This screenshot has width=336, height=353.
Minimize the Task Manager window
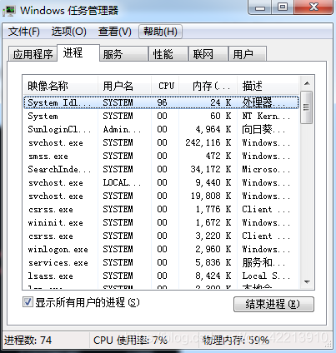(x=259, y=7)
